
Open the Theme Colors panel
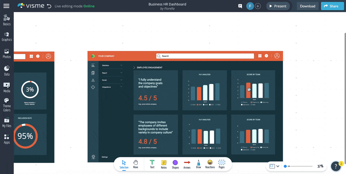pos(7,104)
